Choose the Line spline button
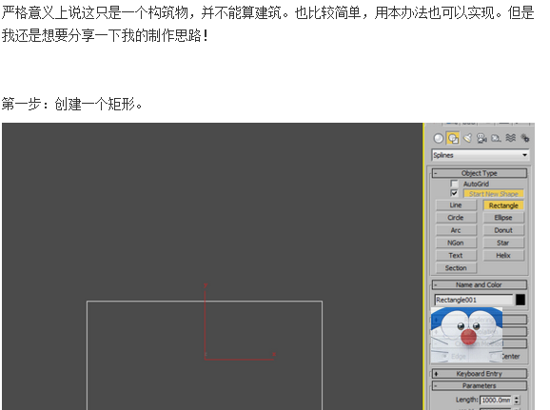Image resolution: width=550 pixels, height=410 pixels. click(x=456, y=205)
